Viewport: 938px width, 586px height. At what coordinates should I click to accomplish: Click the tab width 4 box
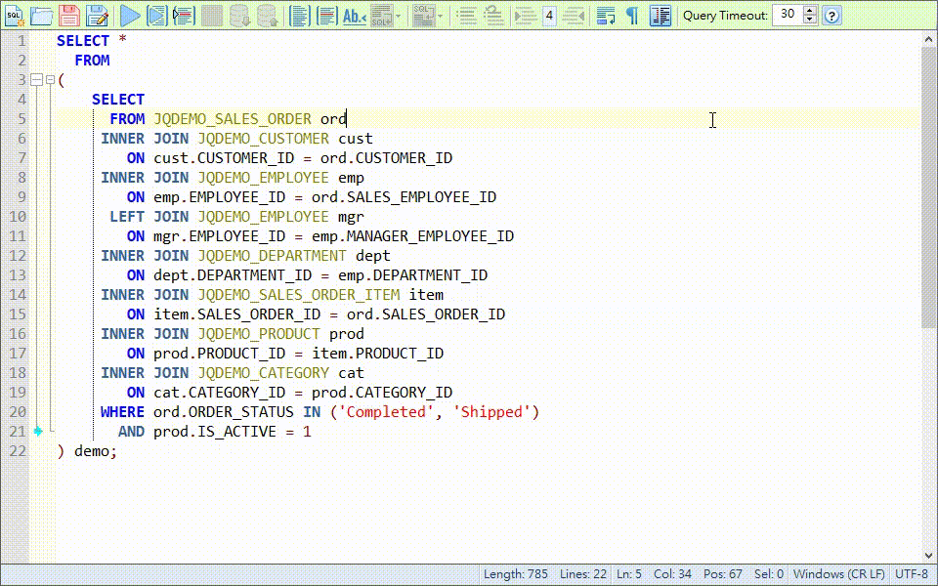pos(549,16)
